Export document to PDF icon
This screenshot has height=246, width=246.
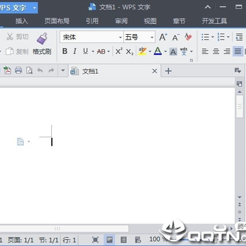(x=8, y=70)
